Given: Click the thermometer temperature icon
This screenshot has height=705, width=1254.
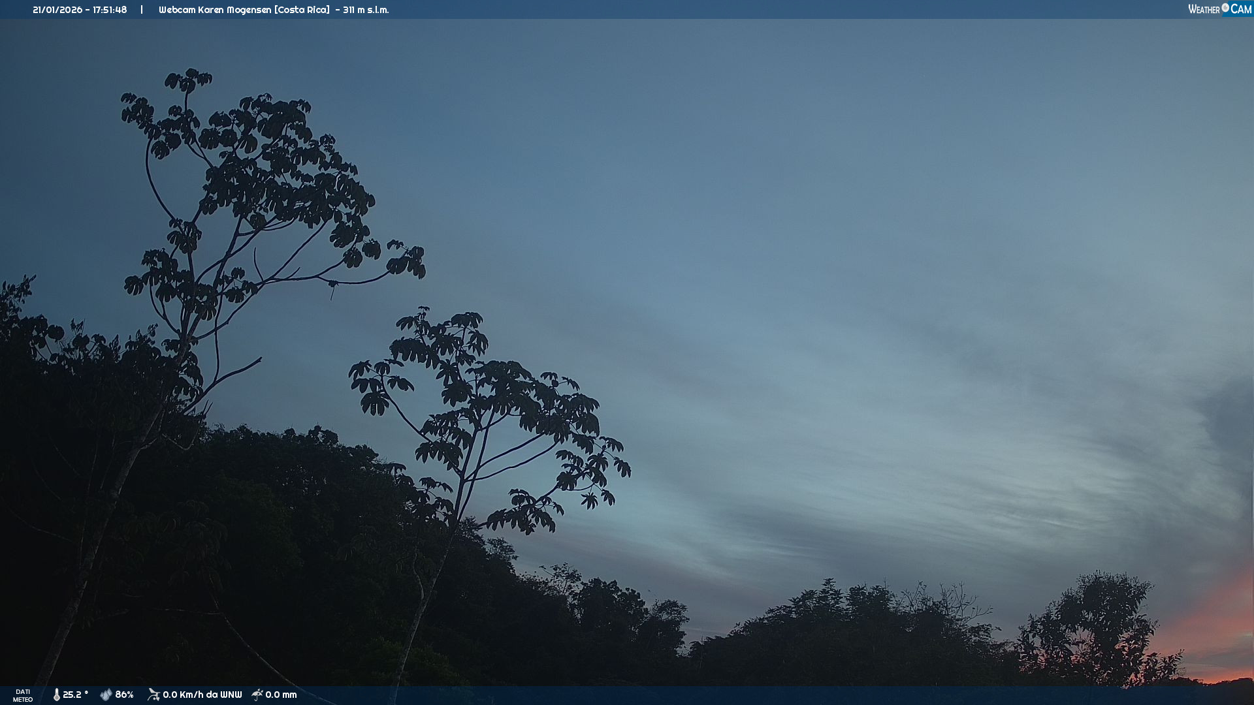Looking at the screenshot, I should (x=57, y=695).
